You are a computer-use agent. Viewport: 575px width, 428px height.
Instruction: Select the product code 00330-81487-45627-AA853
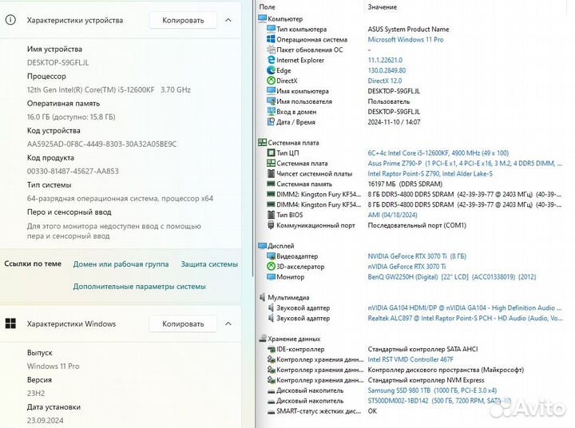[73, 171]
